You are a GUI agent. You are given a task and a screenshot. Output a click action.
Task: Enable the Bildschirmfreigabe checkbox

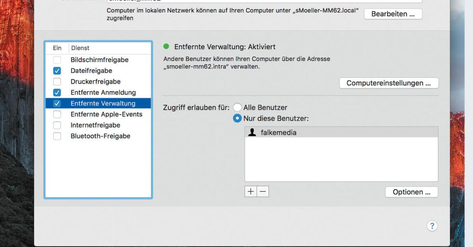click(57, 59)
